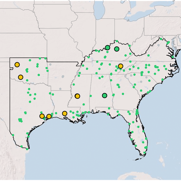Viewport: 181px width, 181px height.
Task: Click yellow marker in eastern Tennessee
Action: (120, 66)
